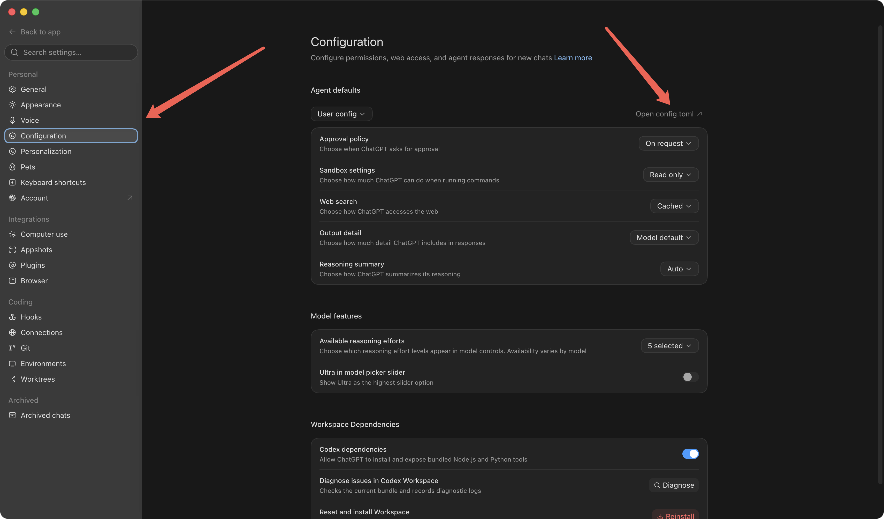Open the Environments settings page

coord(71,364)
